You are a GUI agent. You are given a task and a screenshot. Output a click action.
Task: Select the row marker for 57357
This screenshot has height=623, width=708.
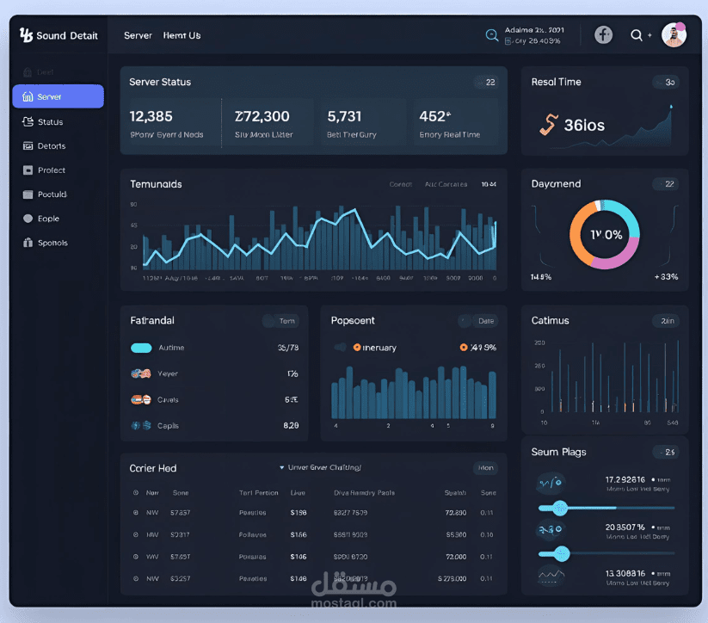[135, 513]
